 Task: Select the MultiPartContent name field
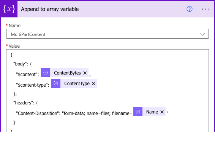(x=107, y=34)
